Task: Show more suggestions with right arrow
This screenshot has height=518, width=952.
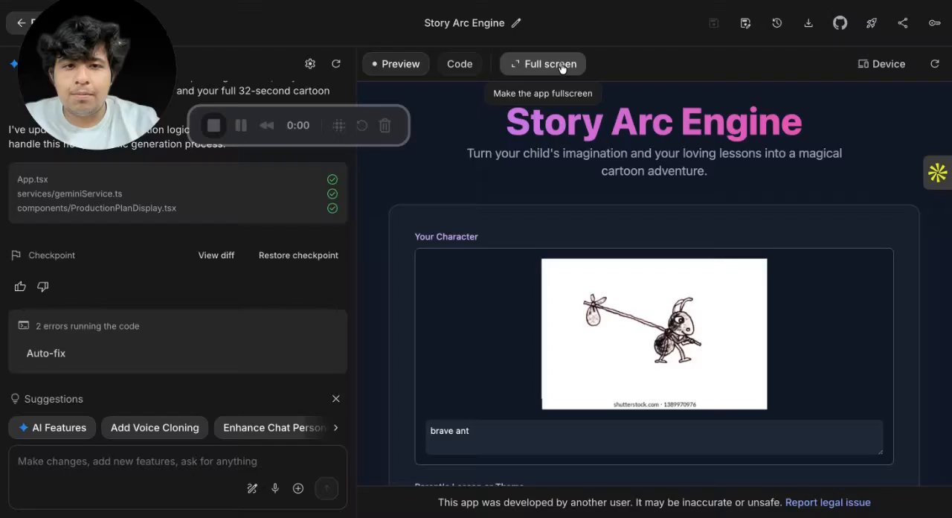Action: (x=335, y=427)
